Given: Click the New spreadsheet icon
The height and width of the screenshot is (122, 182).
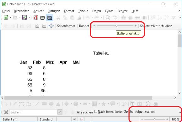Looking at the screenshot, I should [6, 18].
